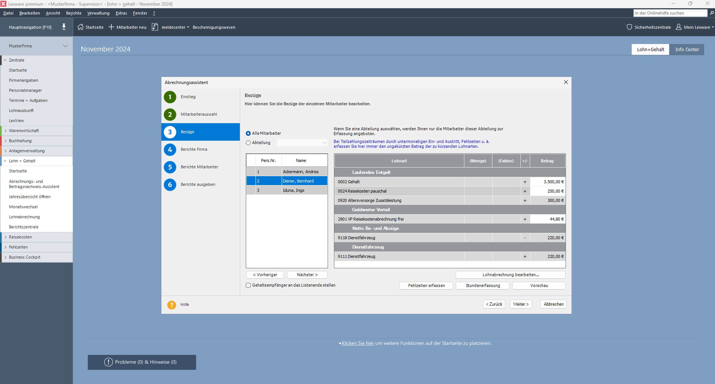Select the Alle Mitarbeiter radio button
Screen dimensions: 715x384
tap(248, 133)
